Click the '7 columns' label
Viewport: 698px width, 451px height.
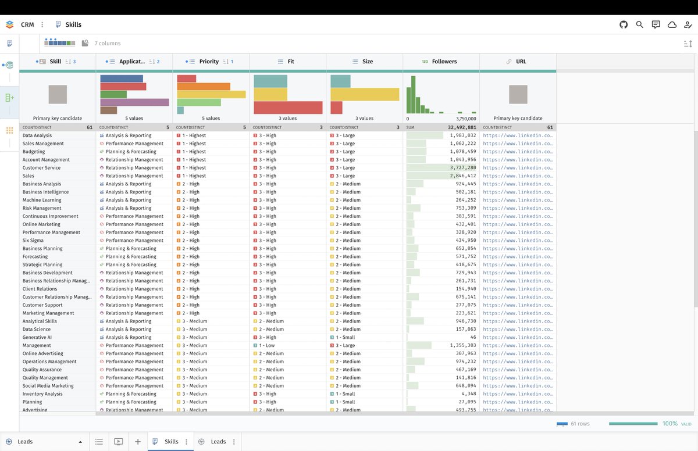click(x=108, y=44)
